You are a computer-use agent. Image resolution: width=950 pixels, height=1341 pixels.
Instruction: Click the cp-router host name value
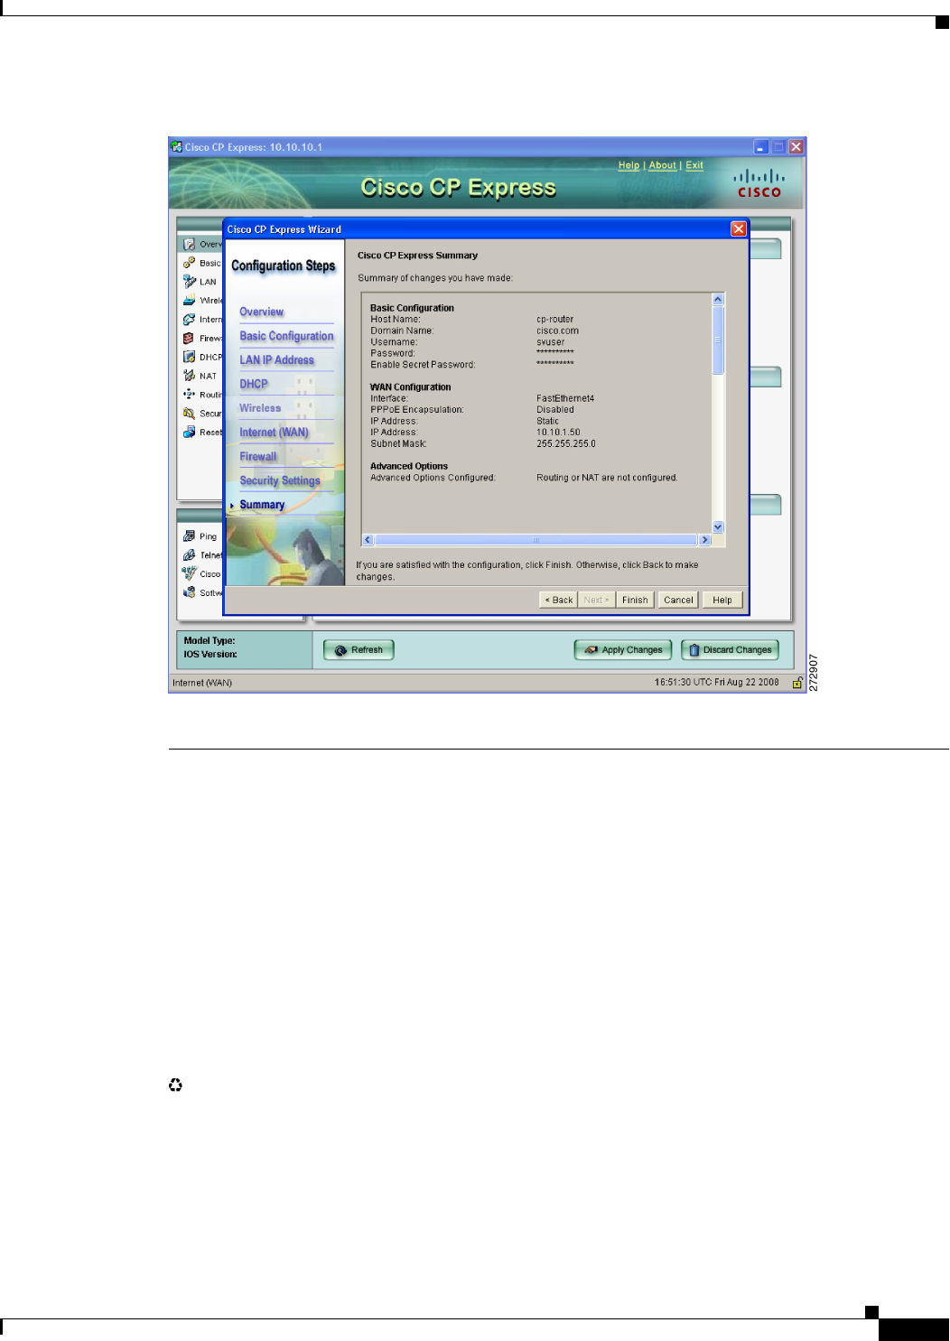[x=555, y=320]
